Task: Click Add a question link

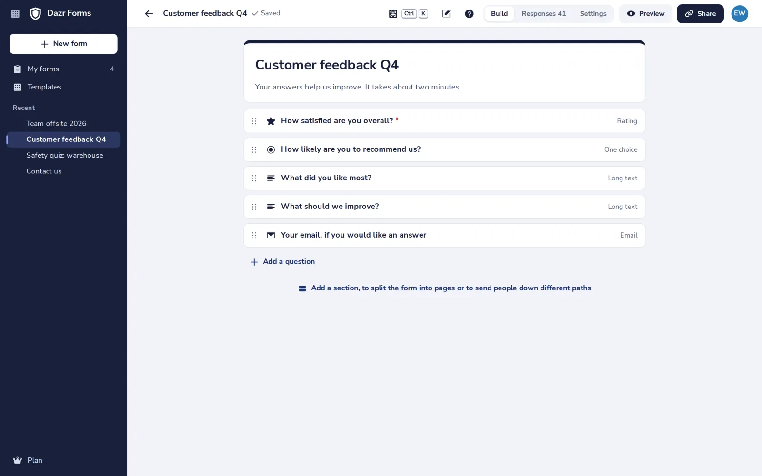Action: tap(282, 262)
